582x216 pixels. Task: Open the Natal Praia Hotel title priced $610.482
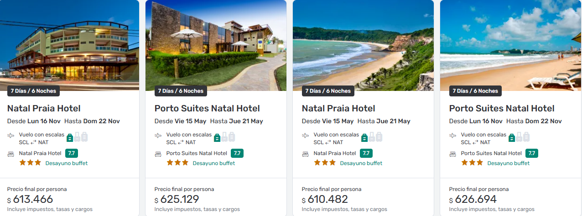(338, 108)
